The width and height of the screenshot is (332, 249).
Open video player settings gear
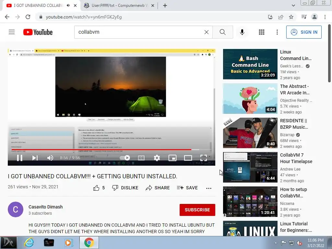pos(157,158)
